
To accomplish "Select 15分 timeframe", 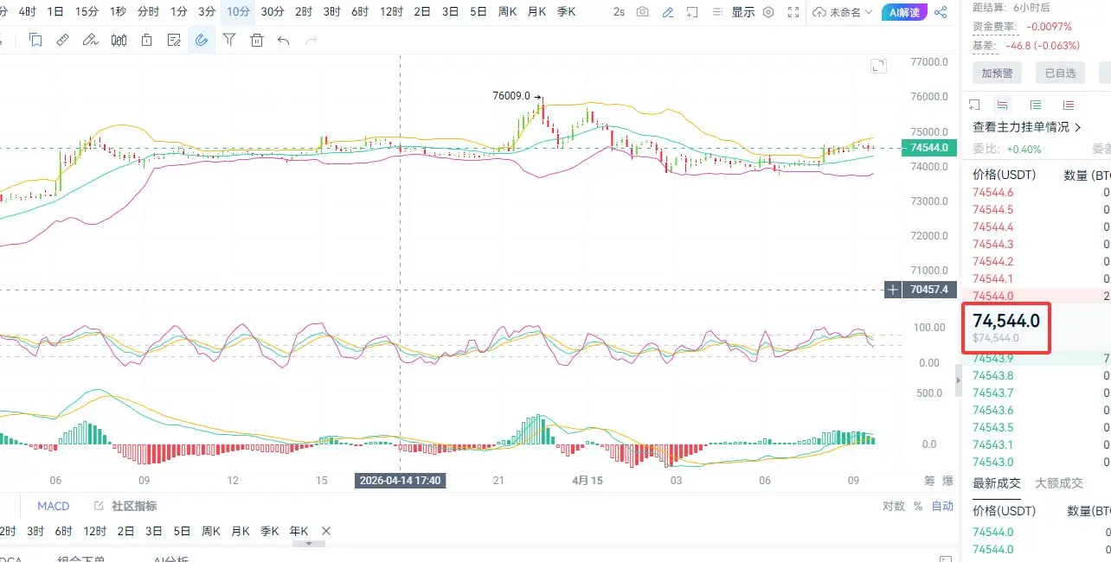I will 87,12.
